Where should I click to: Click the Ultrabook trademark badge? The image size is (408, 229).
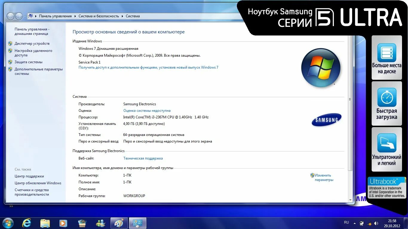tap(387, 188)
